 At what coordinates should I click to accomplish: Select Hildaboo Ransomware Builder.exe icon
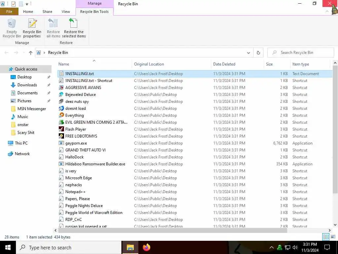point(61,164)
